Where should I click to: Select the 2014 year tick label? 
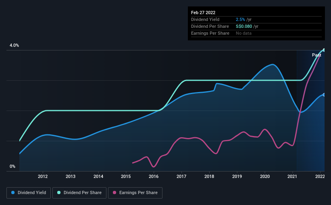click(x=98, y=176)
